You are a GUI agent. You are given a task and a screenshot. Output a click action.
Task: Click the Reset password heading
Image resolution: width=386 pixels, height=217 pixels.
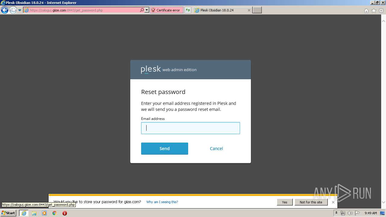pos(163,92)
